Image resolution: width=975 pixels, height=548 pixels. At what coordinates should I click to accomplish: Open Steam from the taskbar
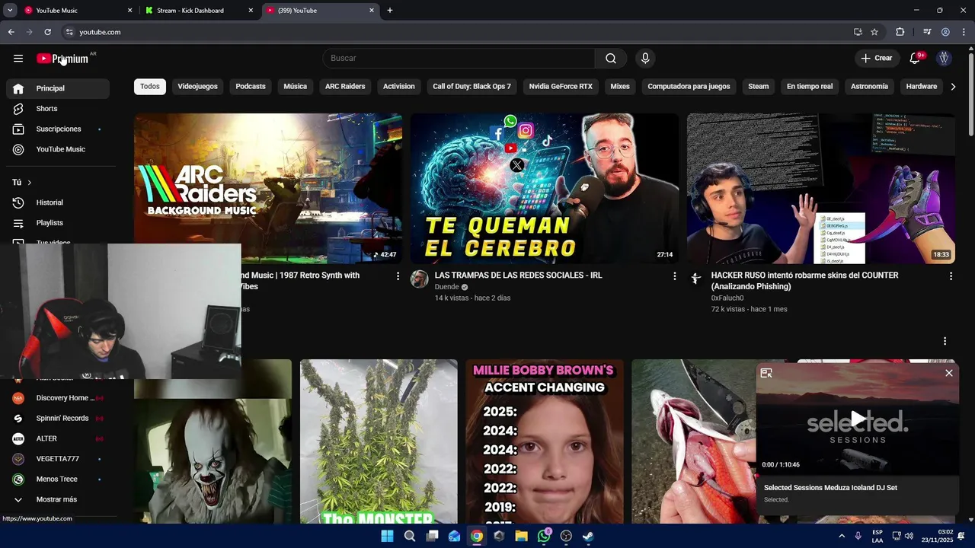[588, 536]
